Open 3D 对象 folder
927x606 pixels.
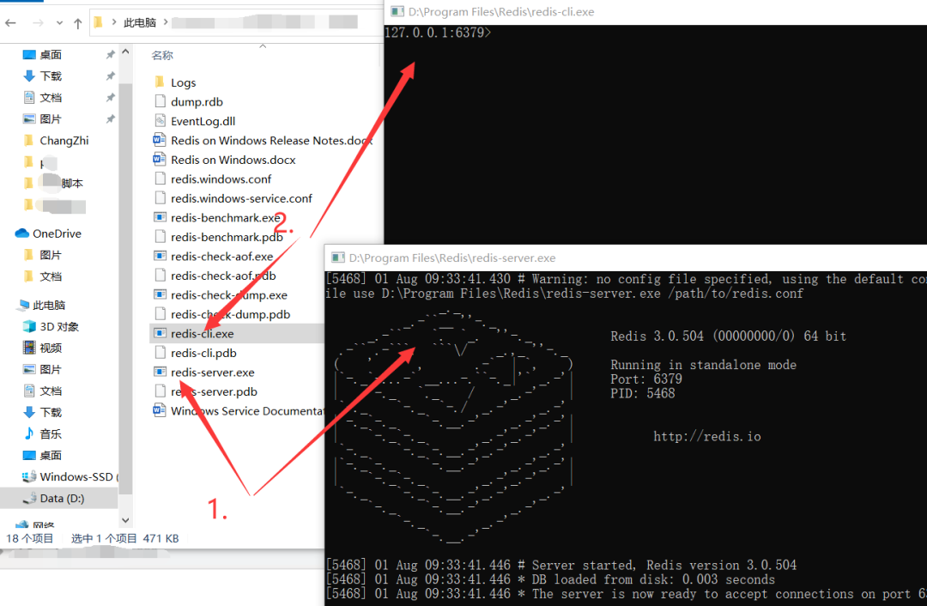coord(59,326)
